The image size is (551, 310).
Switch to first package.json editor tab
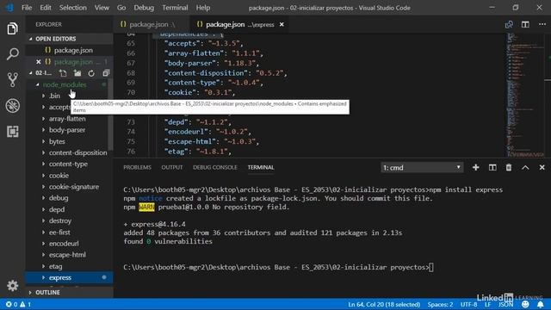coord(152,24)
